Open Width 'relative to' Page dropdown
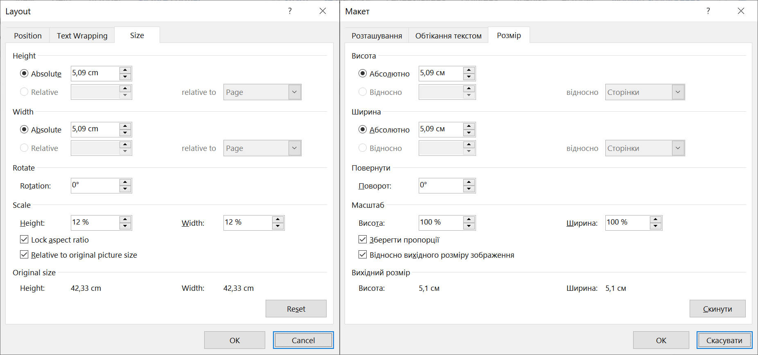The image size is (758, 355). coord(294,148)
